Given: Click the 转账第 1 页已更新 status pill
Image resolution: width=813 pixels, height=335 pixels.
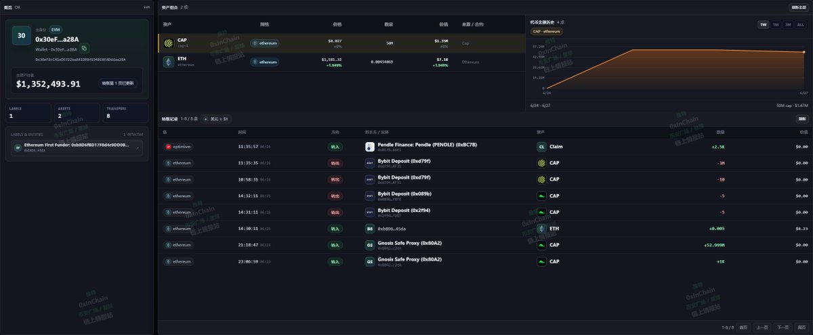Looking at the screenshot, I should click(118, 83).
